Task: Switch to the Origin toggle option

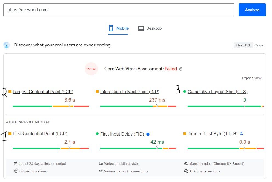Action: (259, 45)
